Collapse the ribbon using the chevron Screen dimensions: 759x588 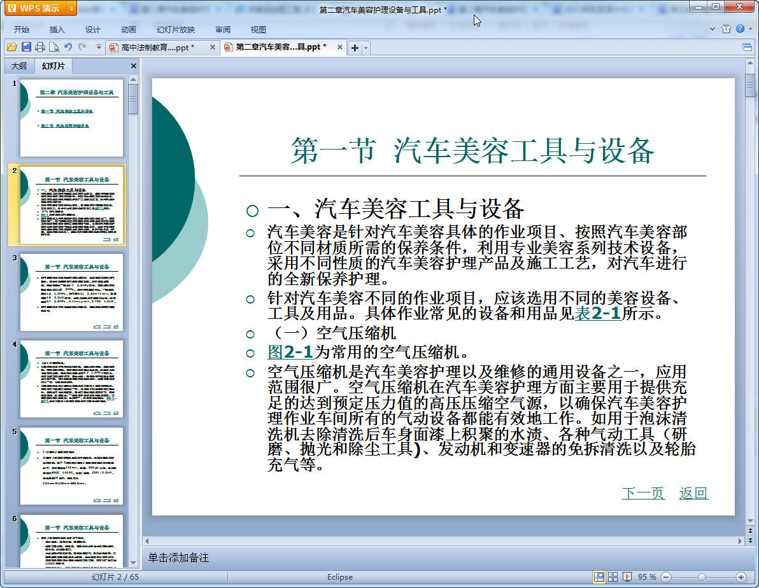pos(713,29)
